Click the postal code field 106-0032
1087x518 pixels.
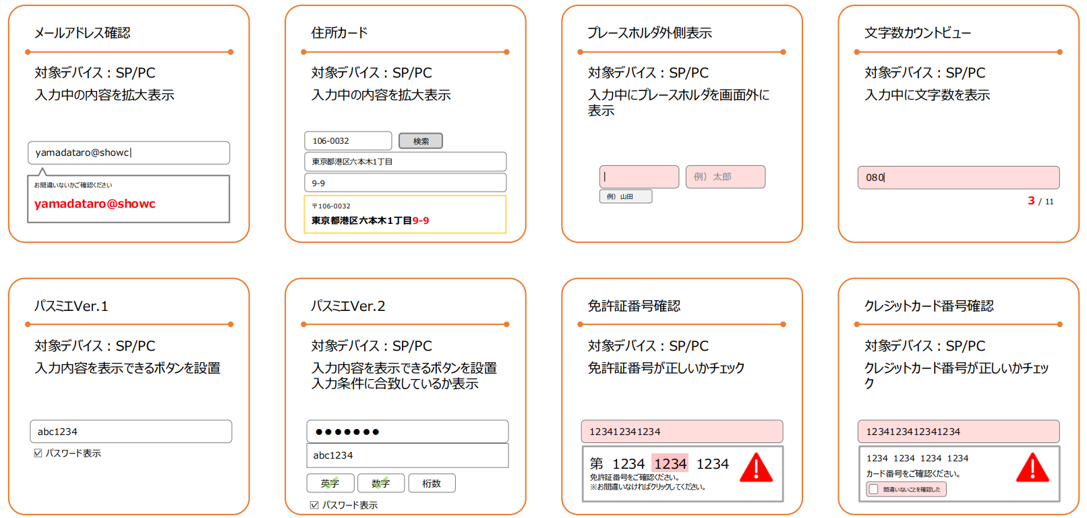[x=348, y=141]
